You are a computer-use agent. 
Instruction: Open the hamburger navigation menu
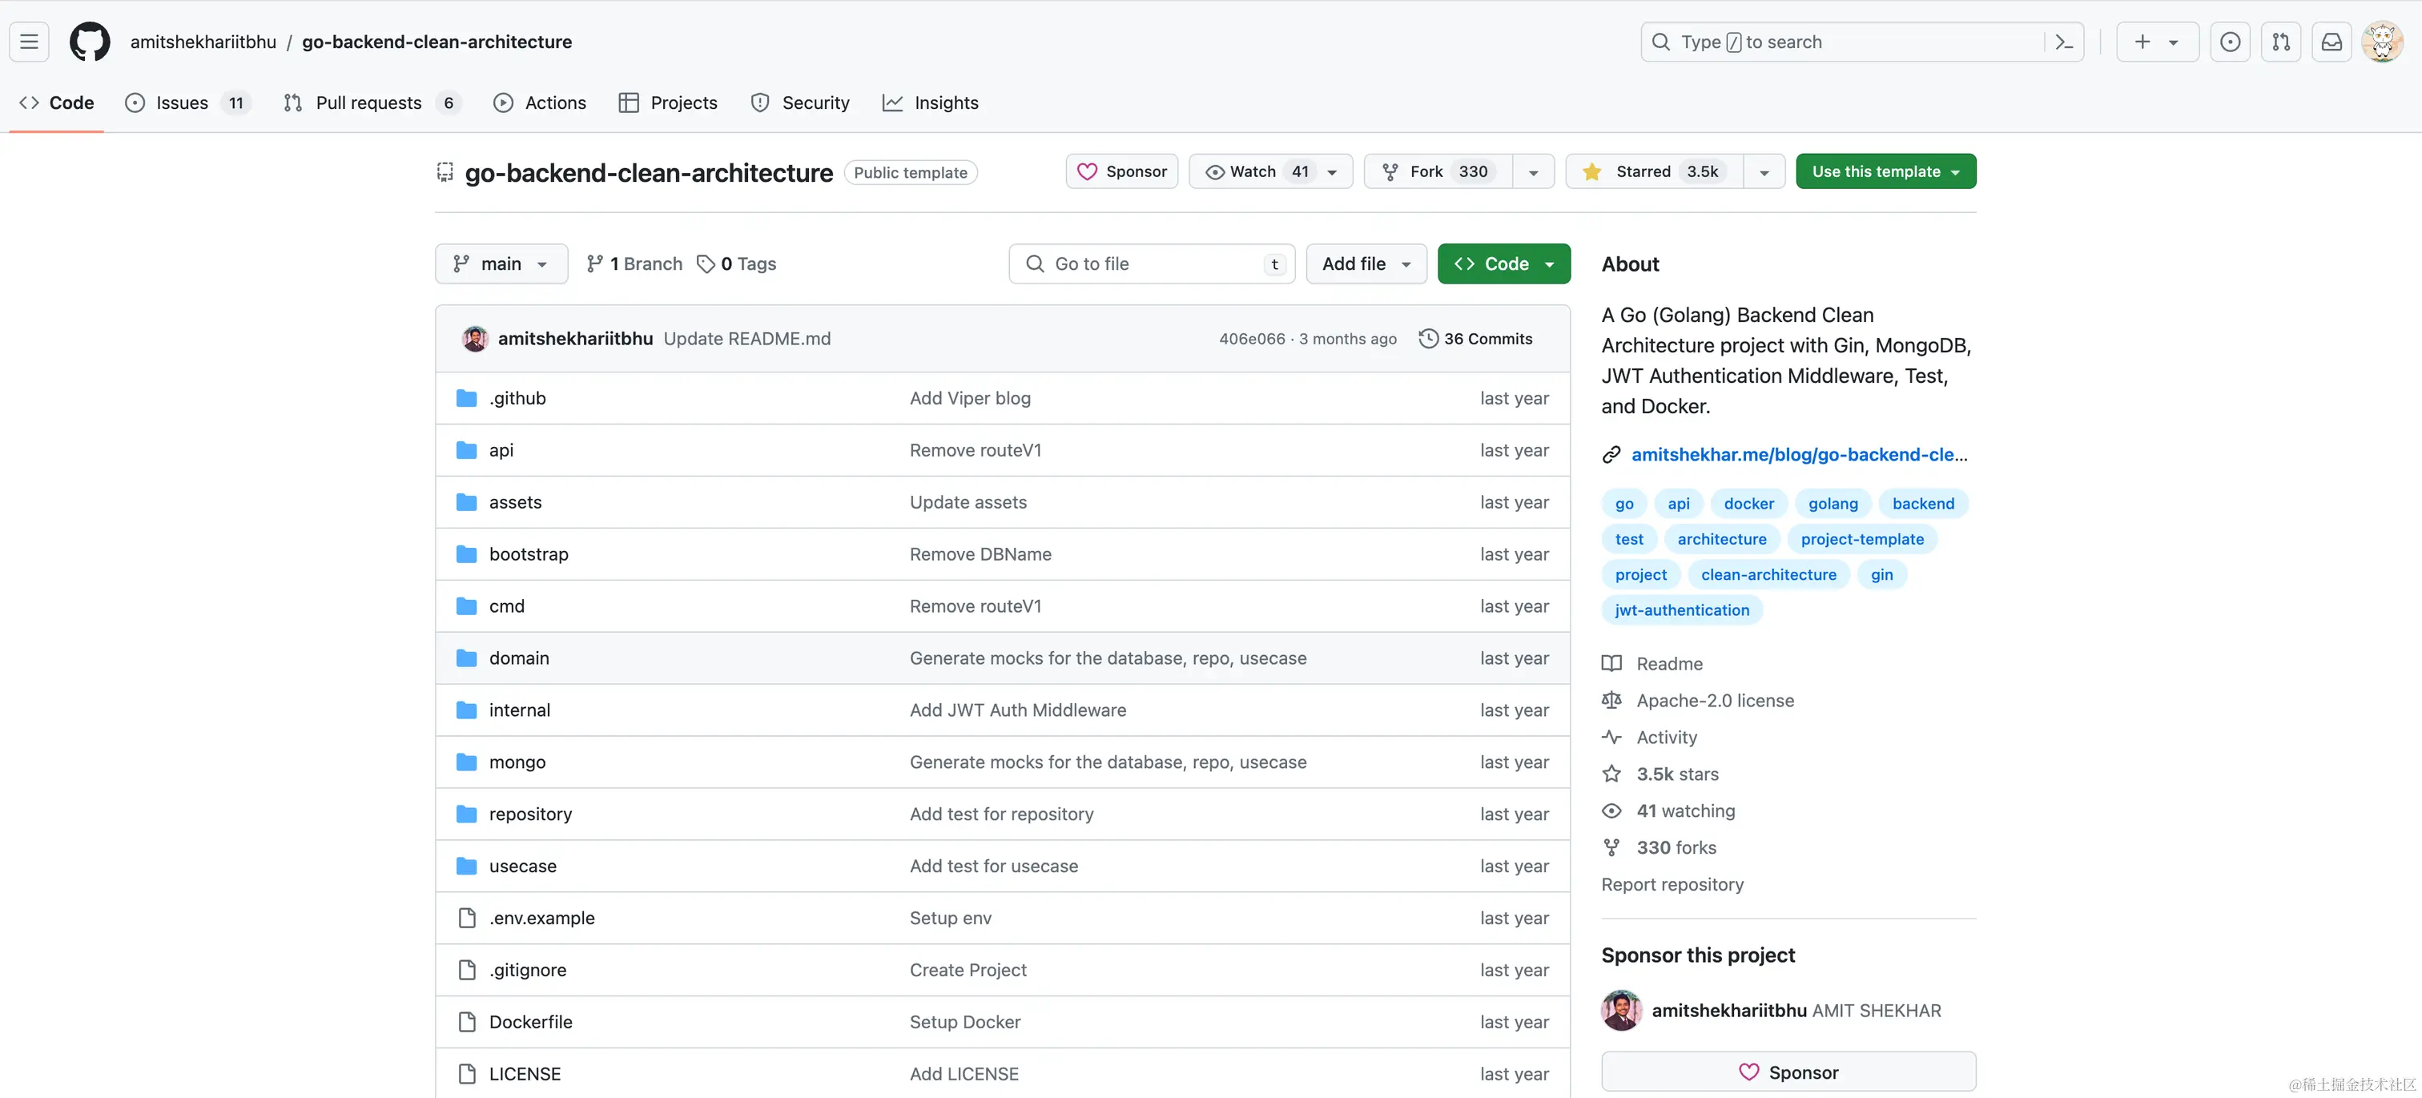point(29,42)
